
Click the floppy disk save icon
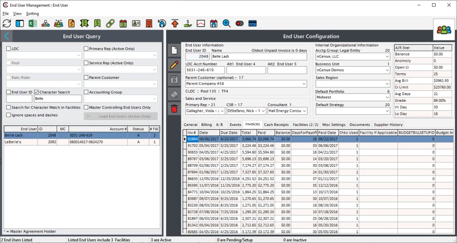point(174,79)
